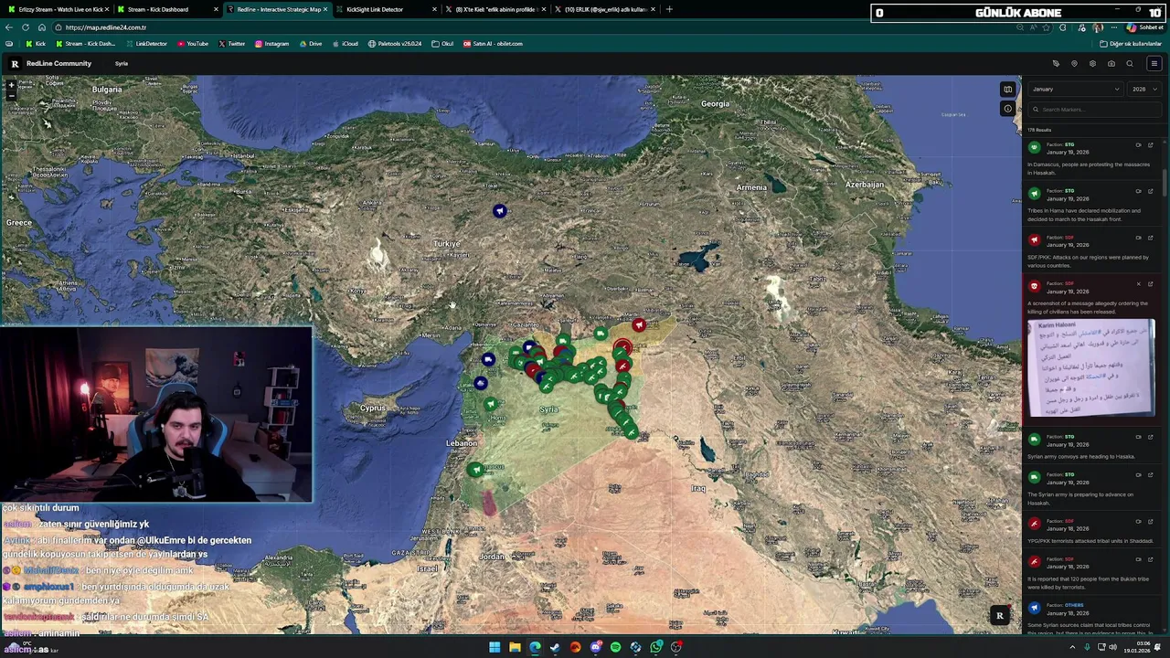Open the Twitter bookmark
Screen dimensions: 1170x658
(232, 44)
